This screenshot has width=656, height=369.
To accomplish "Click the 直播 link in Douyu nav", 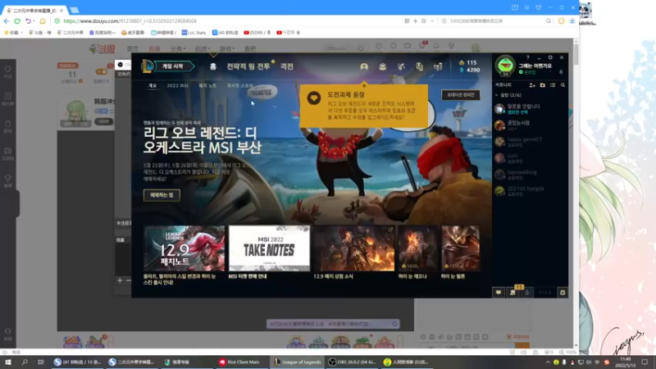I will 154,49.
